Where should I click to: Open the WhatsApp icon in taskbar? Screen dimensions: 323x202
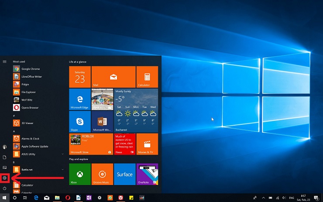pos(110,198)
